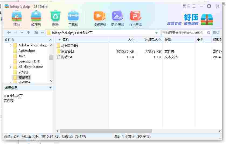Select the ApkHelper folder in tree
The width and height of the screenshot is (226, 144).
click(27, 51)
